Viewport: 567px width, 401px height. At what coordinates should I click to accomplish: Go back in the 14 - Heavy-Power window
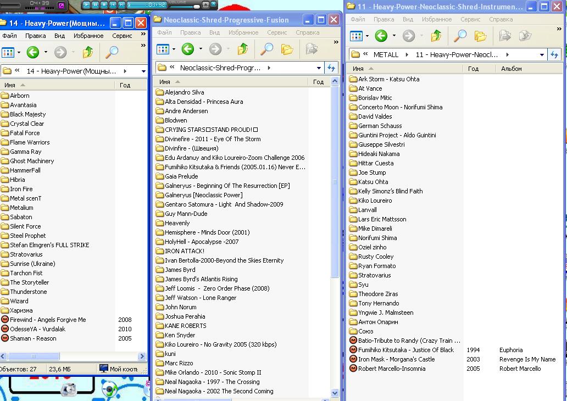pyautogui.click(x=32, y=52)
